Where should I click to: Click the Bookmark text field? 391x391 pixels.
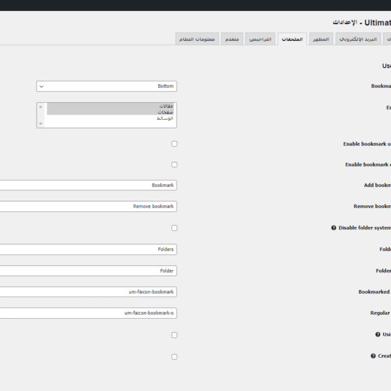(x=88, y=185)
